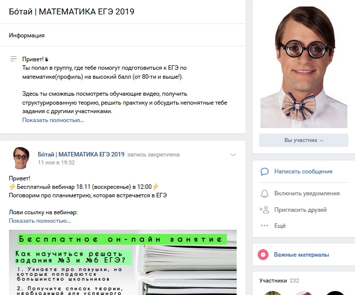The width and height of the screenshot is (355, 295).
Task: Click the message bubble icon
Action: pos(265,172)
